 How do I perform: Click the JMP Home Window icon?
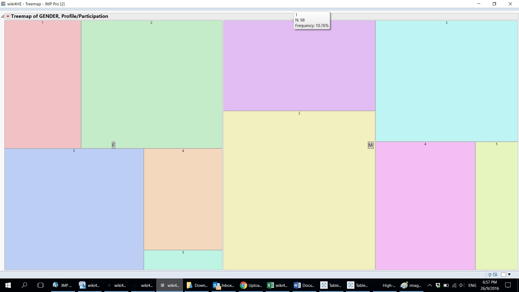490,275
